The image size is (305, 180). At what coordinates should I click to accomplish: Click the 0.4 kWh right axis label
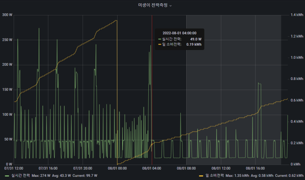pyautogui.click(x=297, y=122)
